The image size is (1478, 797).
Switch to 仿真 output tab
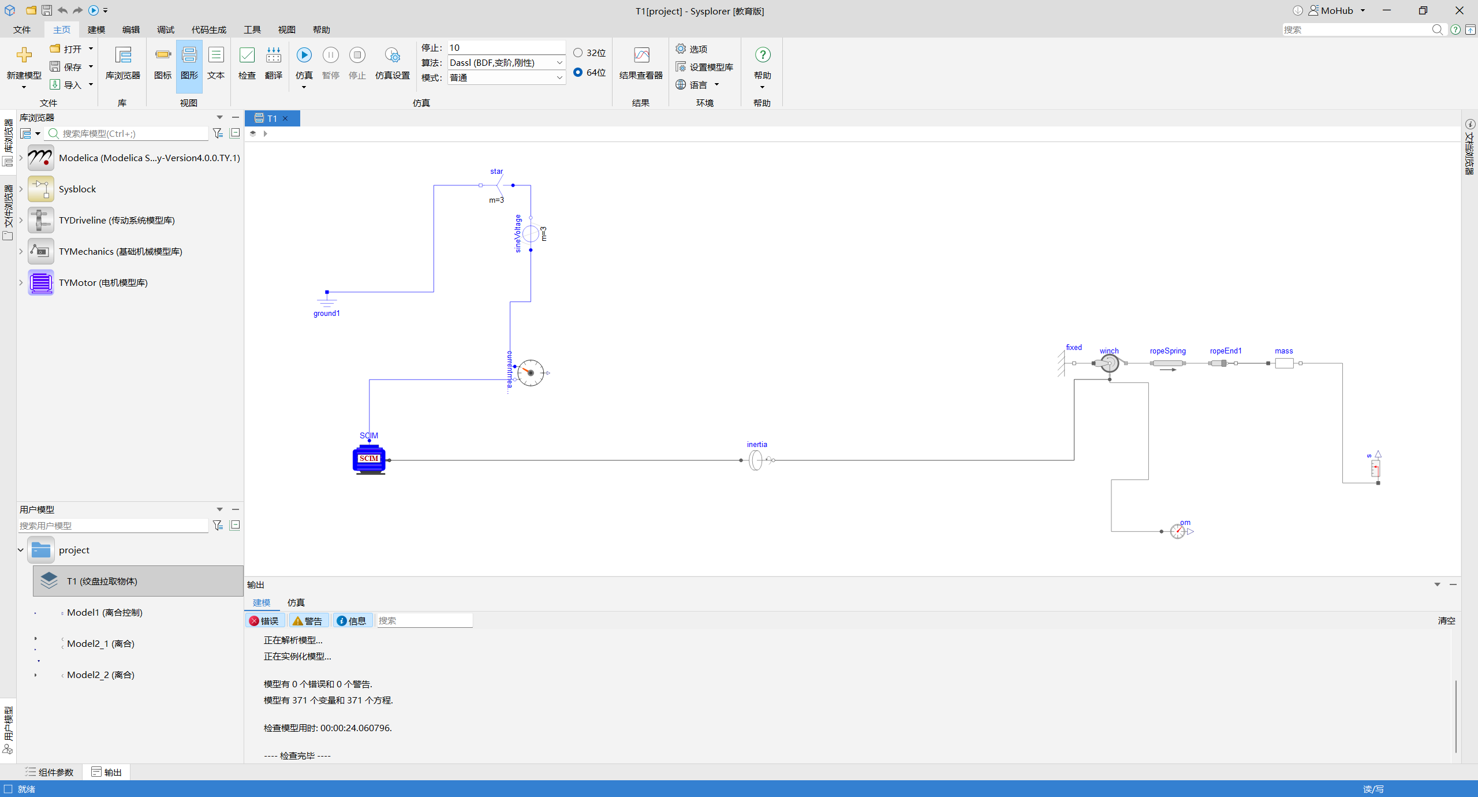(296, 602)
